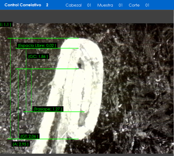Image resolution: width=174 pixels, height=156 pixels.
Task: Click the Muestra label in header
Action: click(x=105, y=5)
